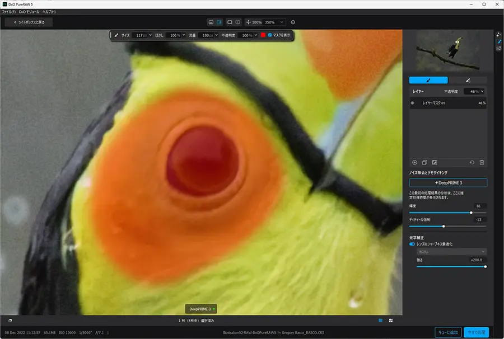Click the red mask color swatch

(x=263, y=35)
